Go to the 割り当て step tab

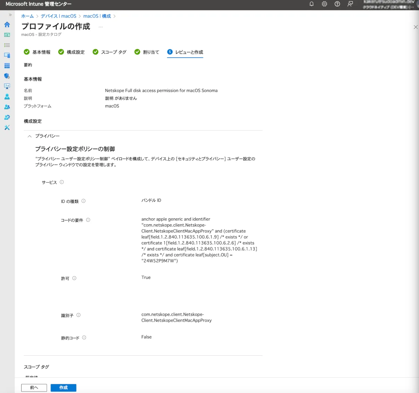pos(147,52)
